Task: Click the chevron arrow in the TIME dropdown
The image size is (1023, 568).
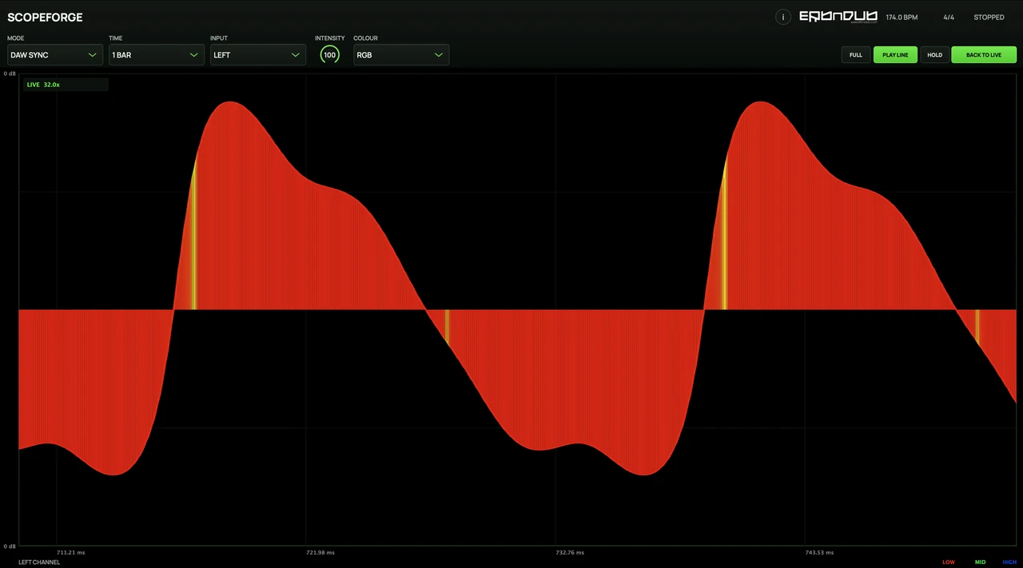Action: tap(193, 55)
